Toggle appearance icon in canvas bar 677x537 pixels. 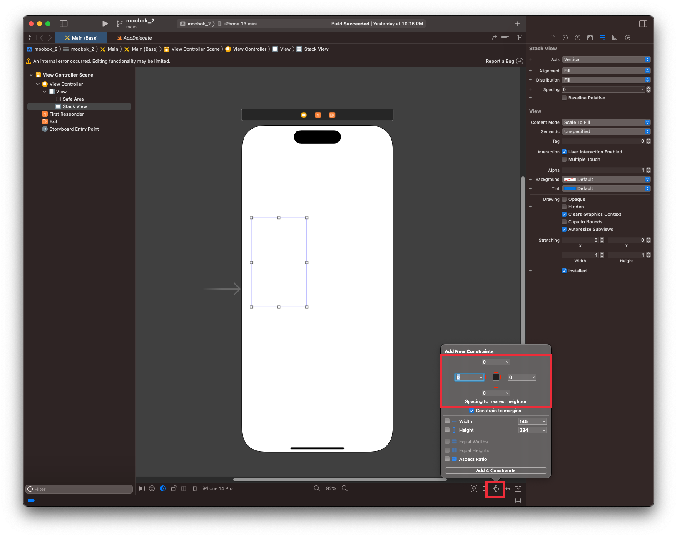tap(163, 489)
